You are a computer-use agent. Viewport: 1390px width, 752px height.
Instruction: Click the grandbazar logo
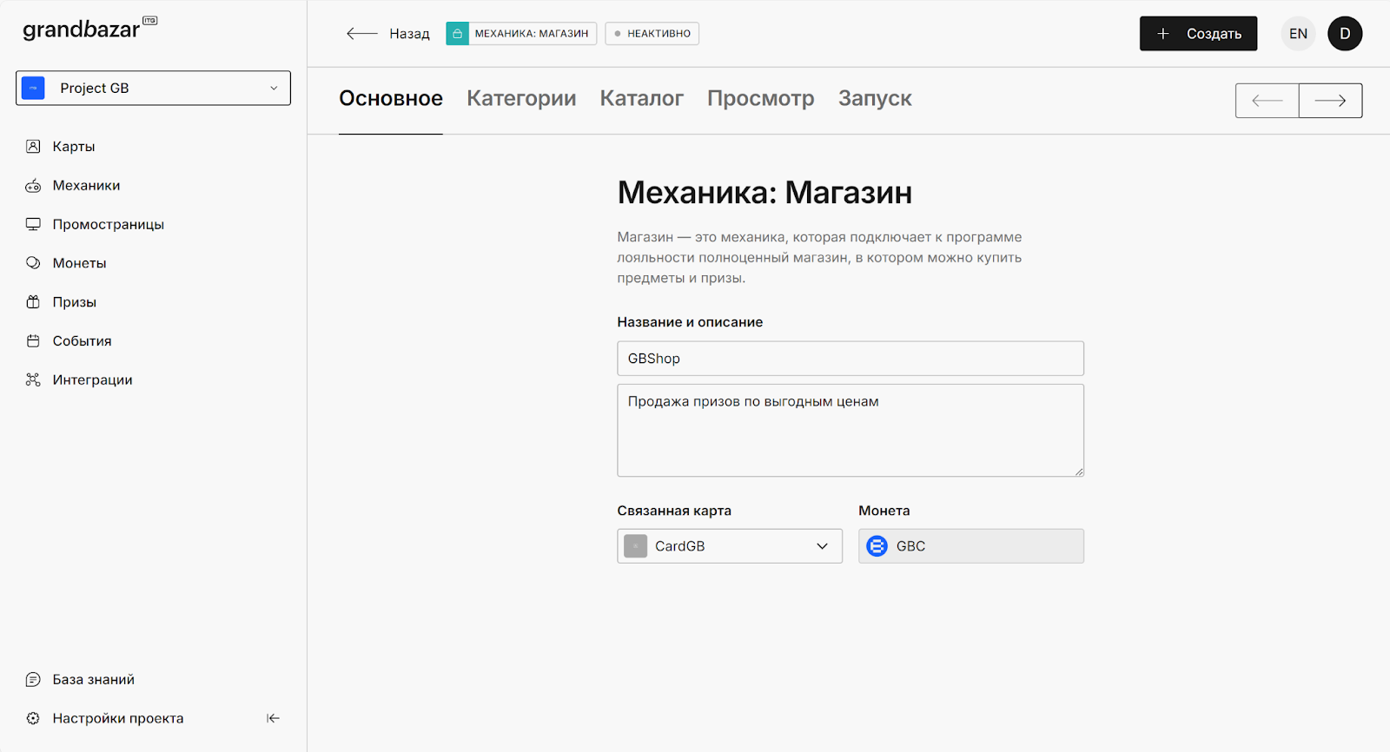pos(89,29)
